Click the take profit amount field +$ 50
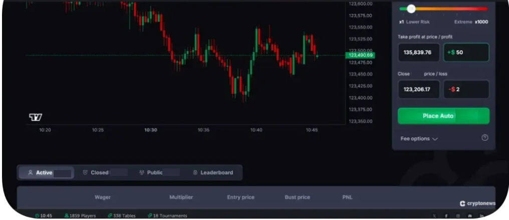 click(x=466, y=52)
